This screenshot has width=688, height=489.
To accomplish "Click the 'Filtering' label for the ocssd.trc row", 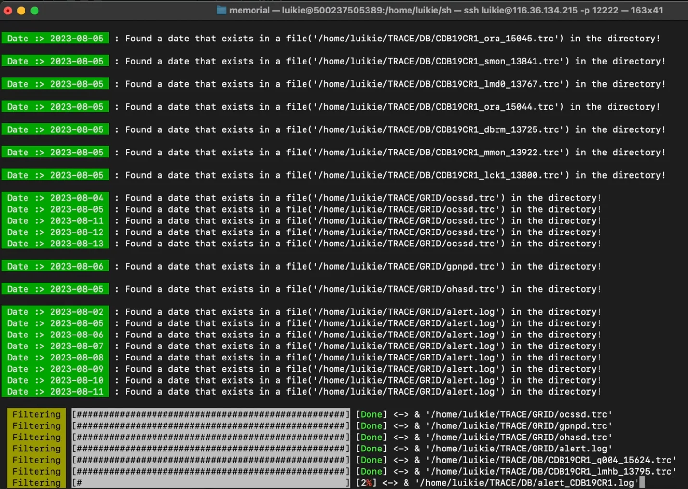I will point(37,414).
